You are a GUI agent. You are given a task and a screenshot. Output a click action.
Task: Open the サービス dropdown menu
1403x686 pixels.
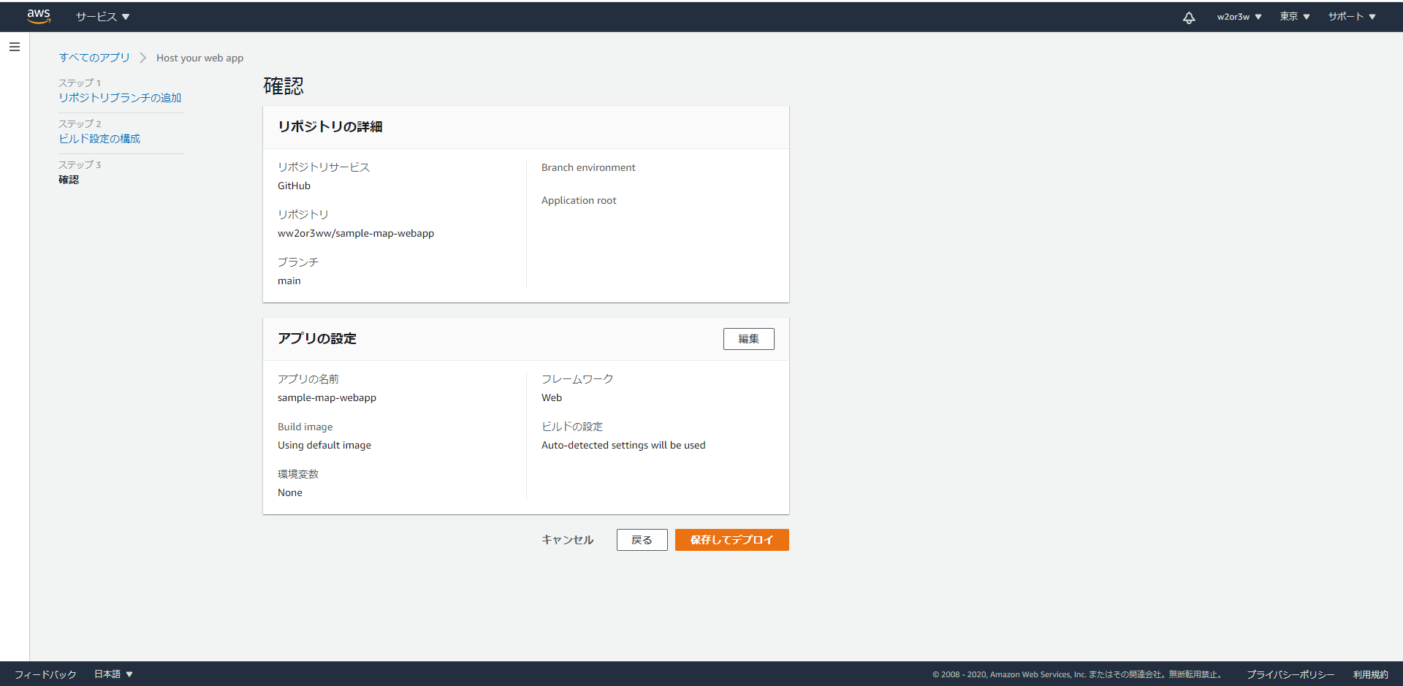[102, 17]
